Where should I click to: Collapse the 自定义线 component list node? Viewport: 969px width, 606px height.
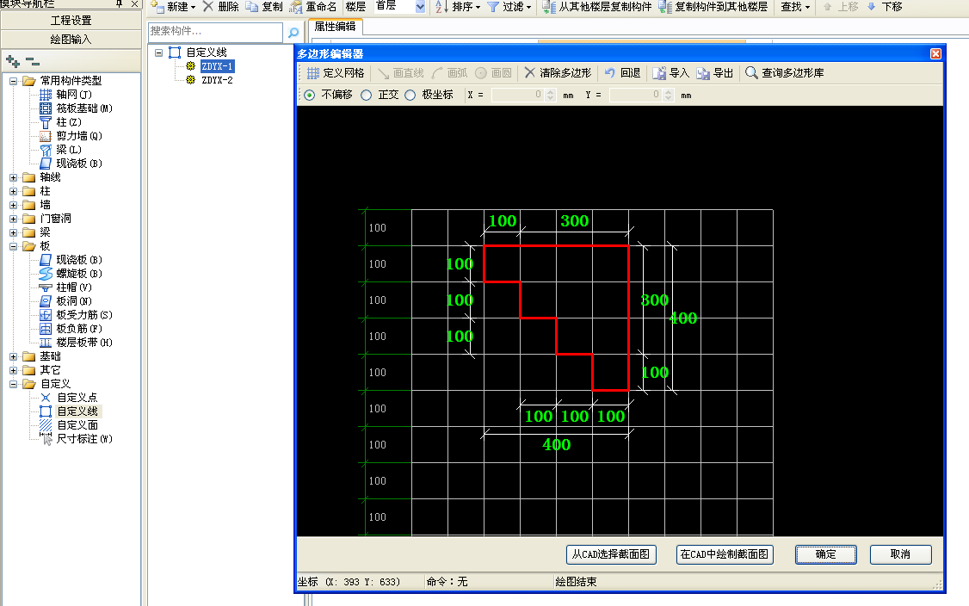pyautogui.click(x=159, y=53)
